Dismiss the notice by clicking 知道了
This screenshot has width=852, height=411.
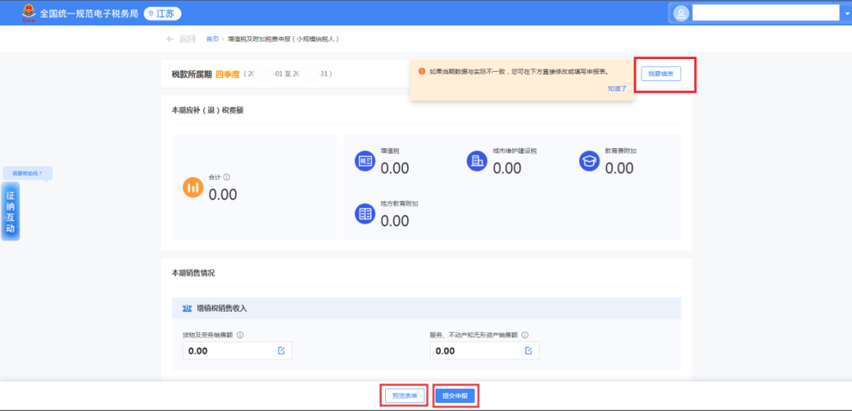pyautogui.click(x=617, y=88)
